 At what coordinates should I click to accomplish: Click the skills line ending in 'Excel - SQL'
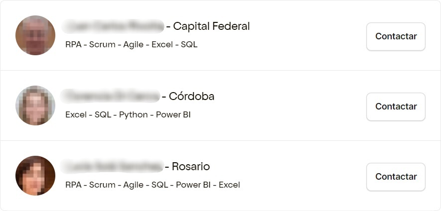[x=131, y=44]
